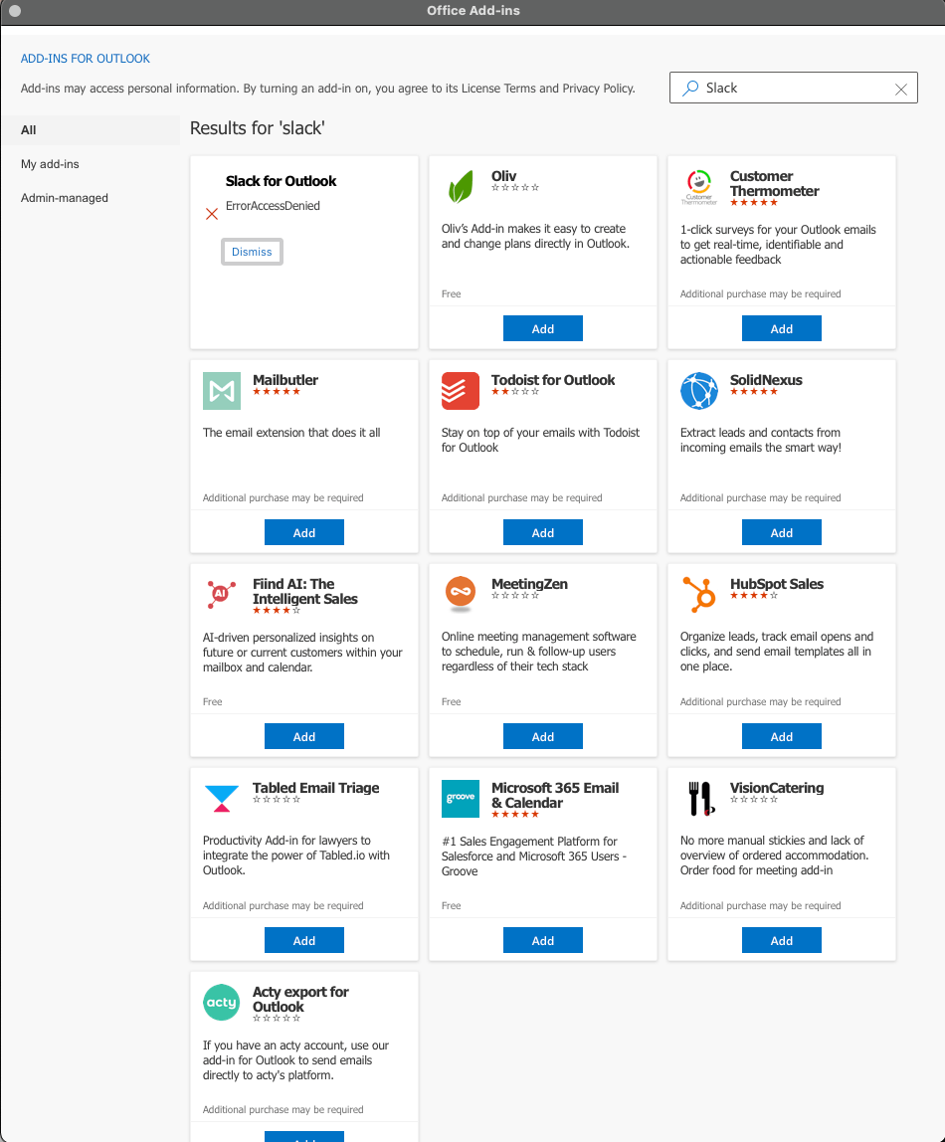Open the HubSpot Sales title
This screenshot has width=945, height=1142.
tap(777, 584)
